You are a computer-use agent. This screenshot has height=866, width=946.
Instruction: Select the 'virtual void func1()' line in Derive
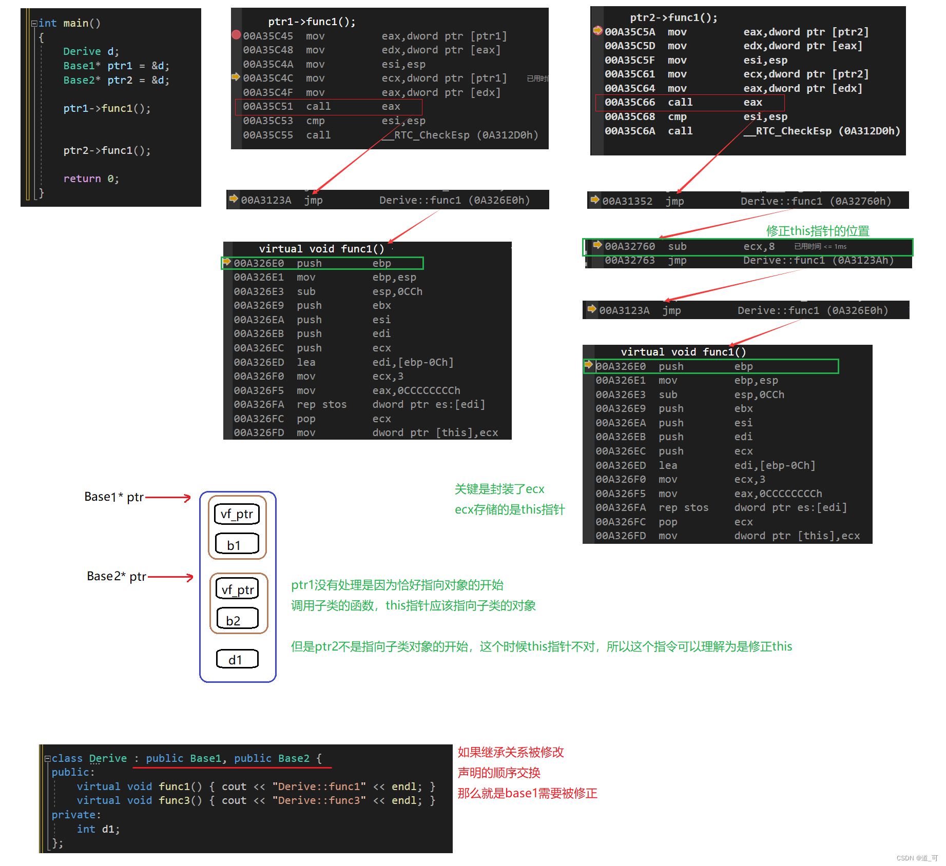[x=256, y=786]
